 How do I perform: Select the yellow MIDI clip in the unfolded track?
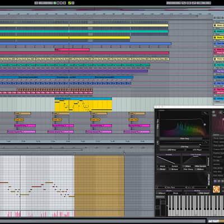pyautogui.click(x=83, y=106)
